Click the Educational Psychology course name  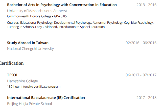coord(36,23)
